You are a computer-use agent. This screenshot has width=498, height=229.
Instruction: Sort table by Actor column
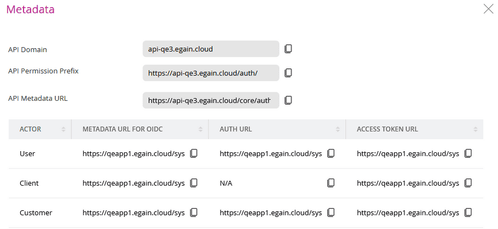tap(63, 129)
